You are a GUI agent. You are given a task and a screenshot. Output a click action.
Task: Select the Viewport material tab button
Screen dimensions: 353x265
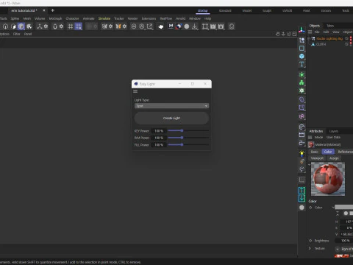[x=317, y=158]
